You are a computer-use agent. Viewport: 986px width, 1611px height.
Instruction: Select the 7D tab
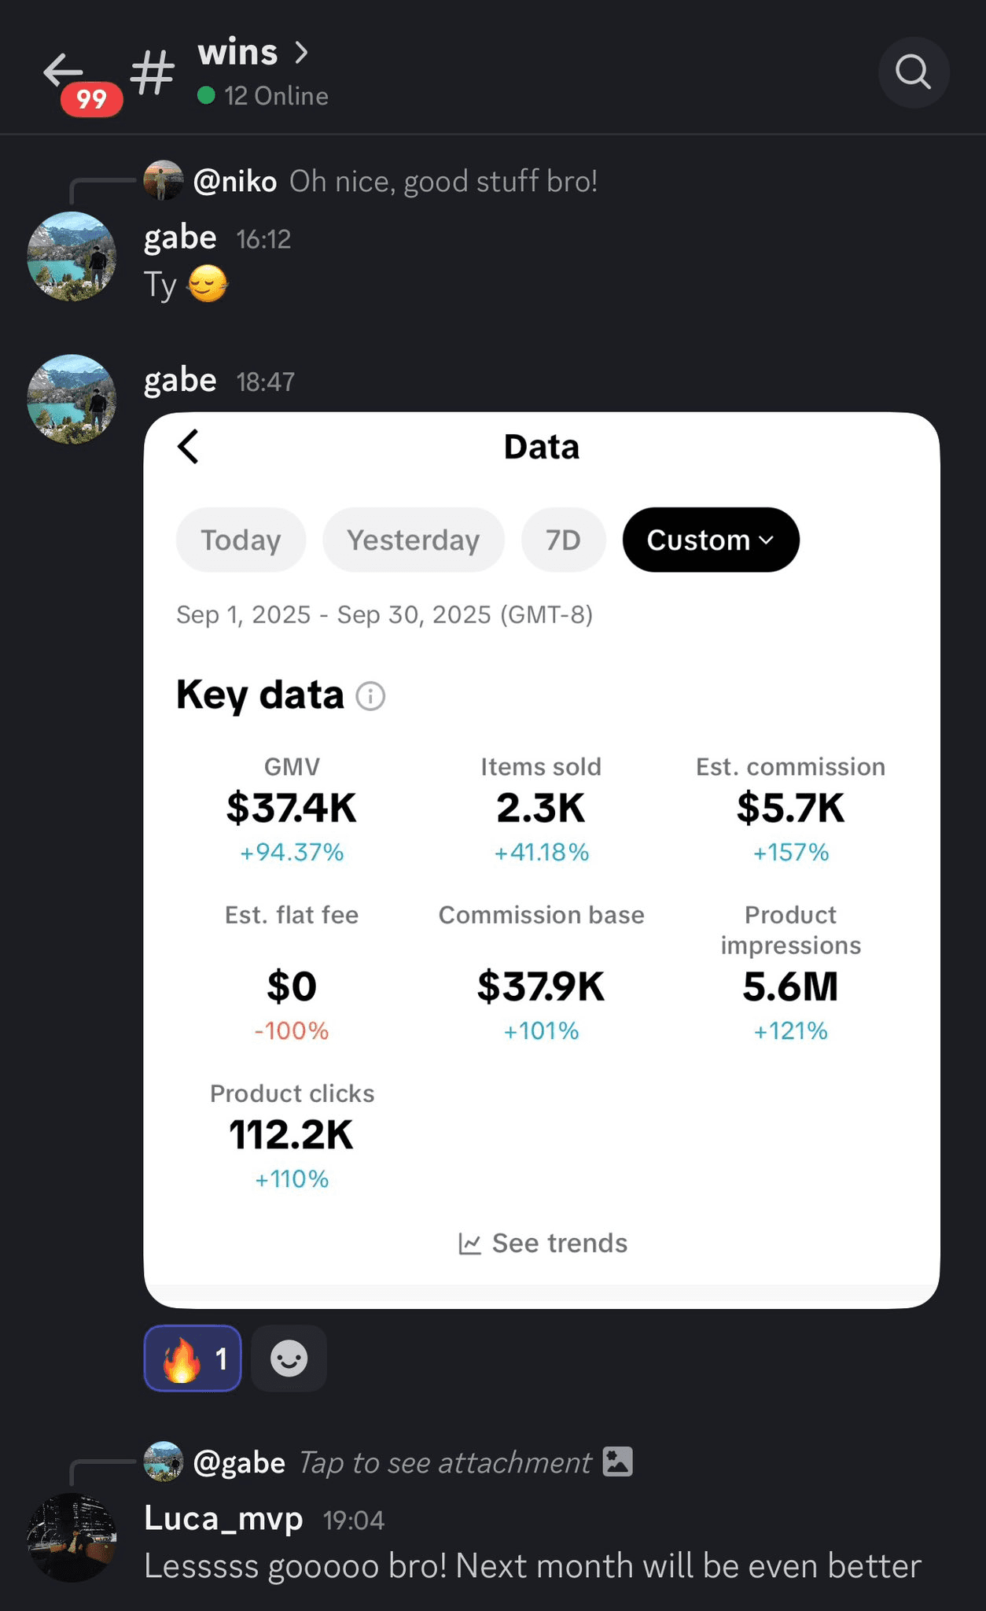coord(563,540)
